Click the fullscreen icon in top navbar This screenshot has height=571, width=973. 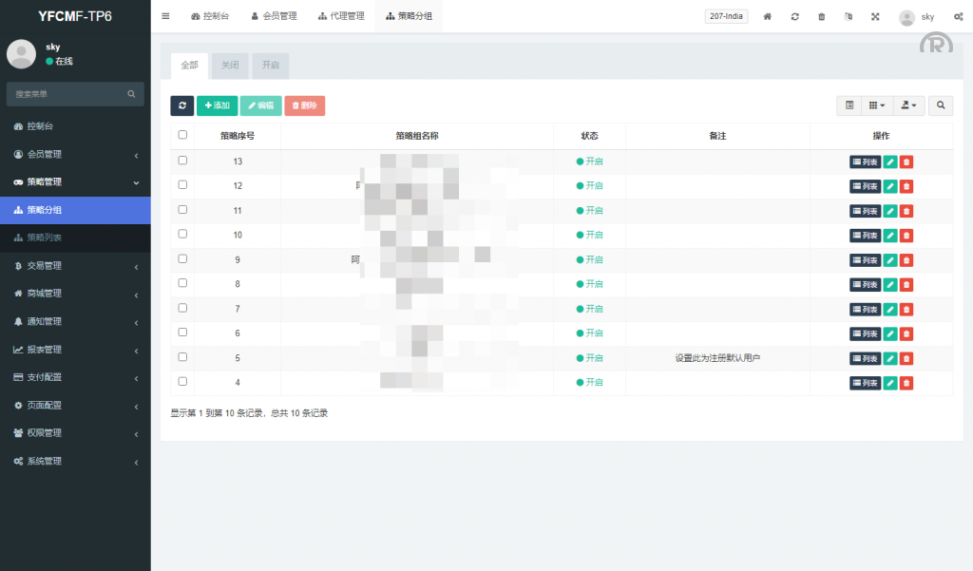click(875, 16)
